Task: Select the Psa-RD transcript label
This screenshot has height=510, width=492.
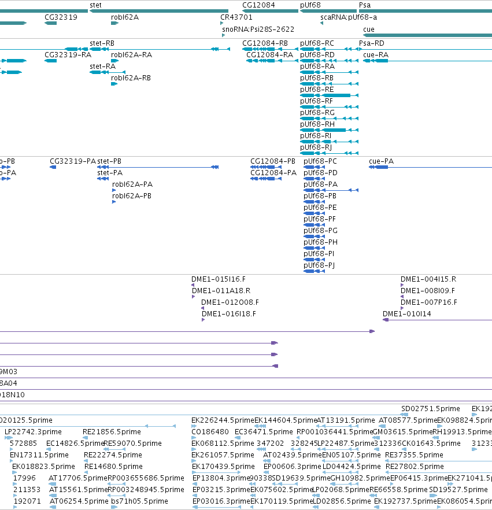Action: point(372,43)
